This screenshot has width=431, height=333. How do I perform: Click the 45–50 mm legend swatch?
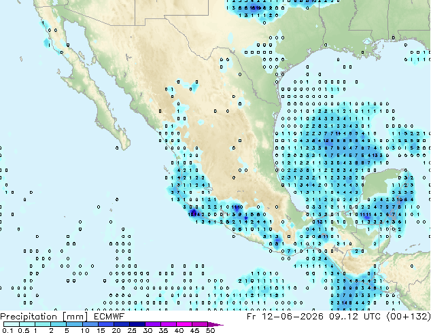200,324
